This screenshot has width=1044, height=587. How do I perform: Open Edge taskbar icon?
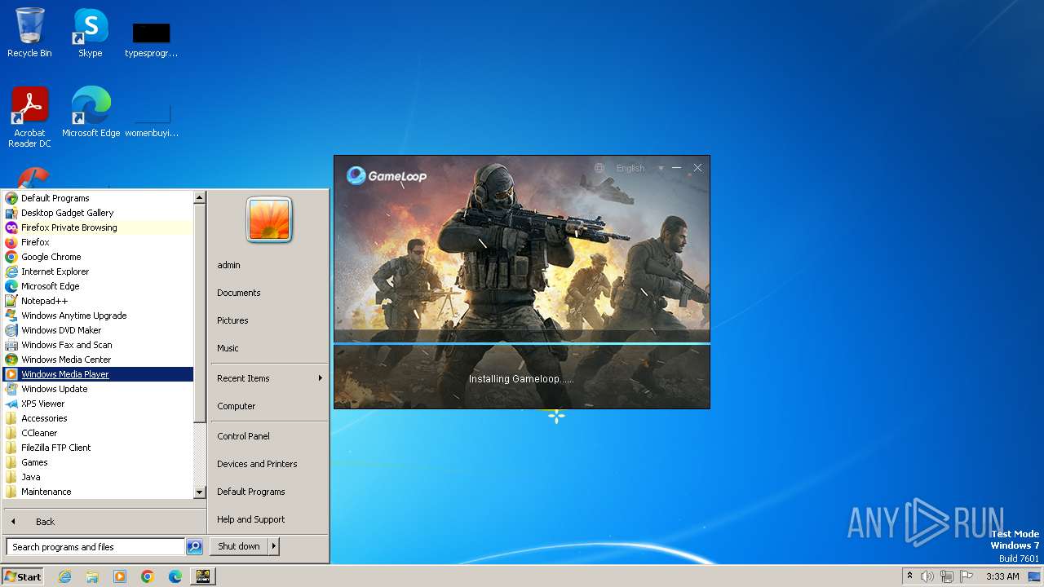click(x=175, y=576)
